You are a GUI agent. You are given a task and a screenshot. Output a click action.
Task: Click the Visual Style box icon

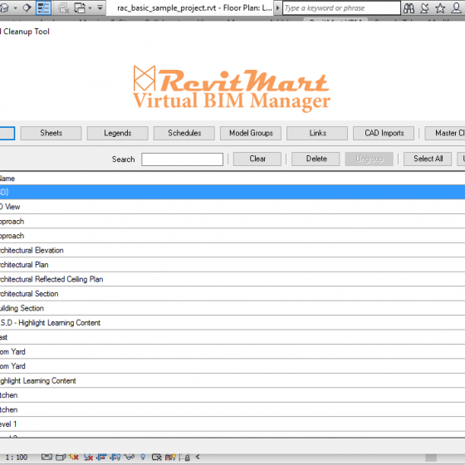pyautogui.click(x=61, y=458)
